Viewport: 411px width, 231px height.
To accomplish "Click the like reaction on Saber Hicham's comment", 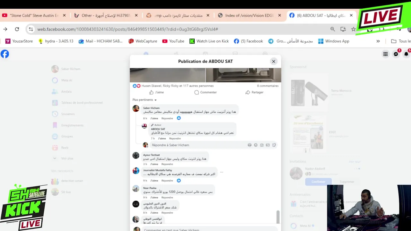I will [179, 118].
